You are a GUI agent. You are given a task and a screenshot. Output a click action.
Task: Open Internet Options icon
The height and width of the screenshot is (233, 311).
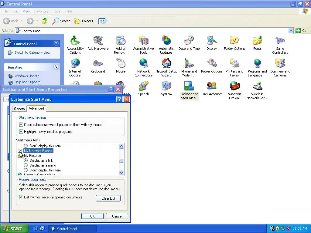[x=75, y=68]
